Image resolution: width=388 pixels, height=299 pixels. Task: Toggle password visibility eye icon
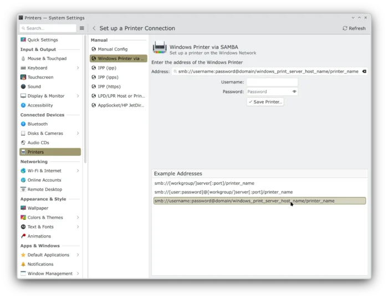(294, 92)
